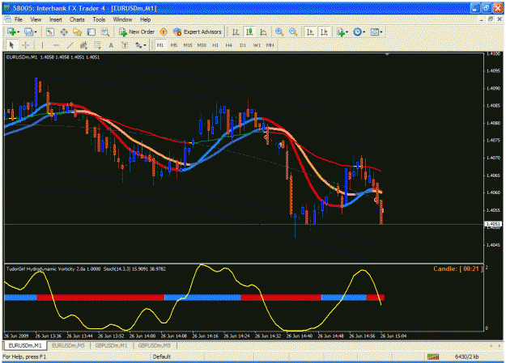Restore the inner chart window

(x=491, y=19)
